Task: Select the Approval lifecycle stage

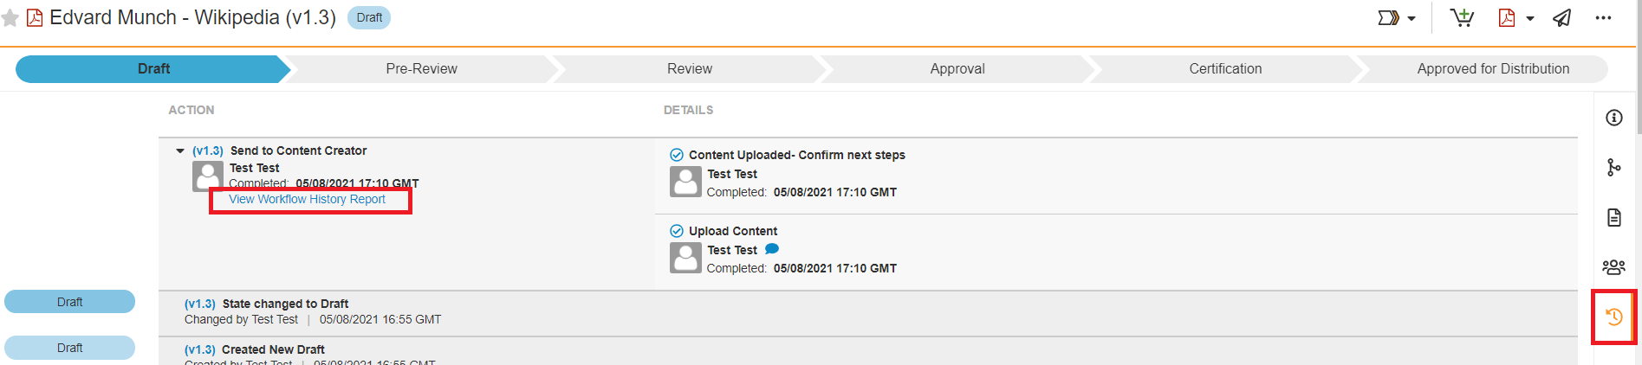Action: [957, 69]
